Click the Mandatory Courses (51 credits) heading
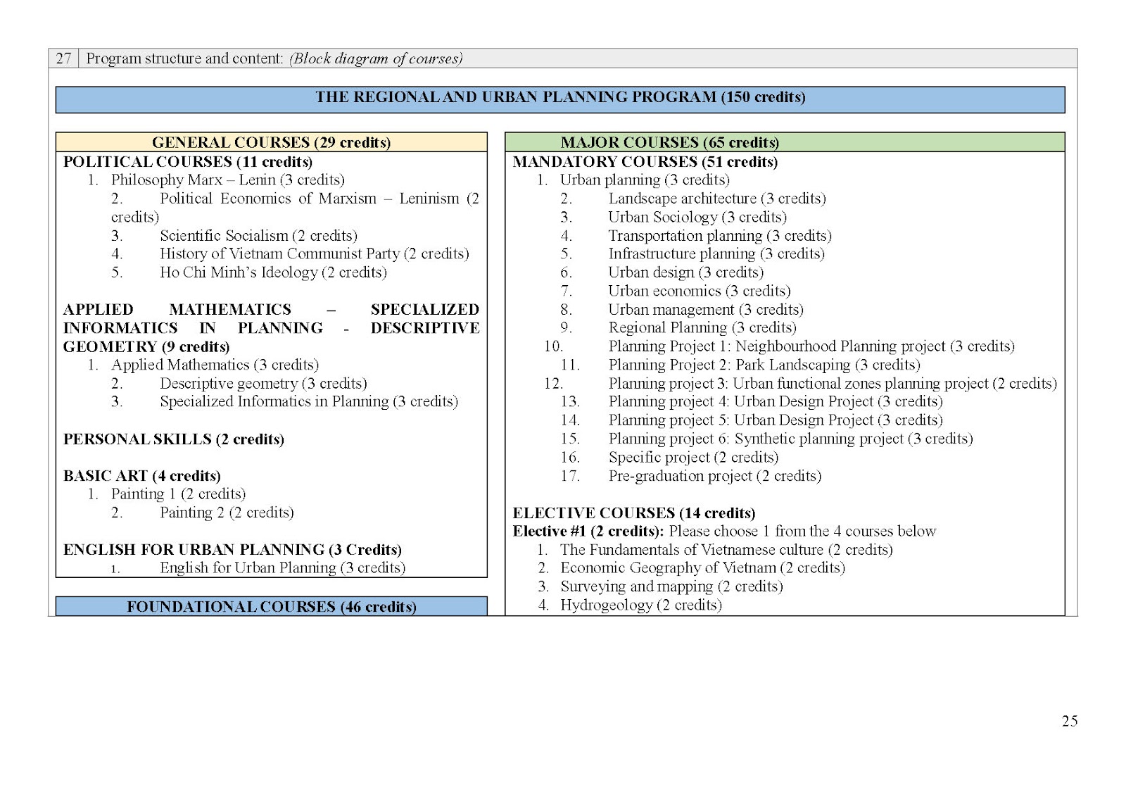This screenshot has width=1126, height=797. pyautogui.click(x=645, y=162)
